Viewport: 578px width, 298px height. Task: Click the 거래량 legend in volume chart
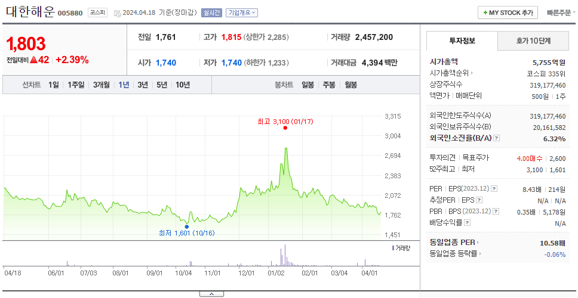point(401,249)
